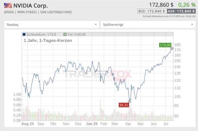198x131 pixels.
Task: Click the green Vol legend square
Action: (65, 34)
